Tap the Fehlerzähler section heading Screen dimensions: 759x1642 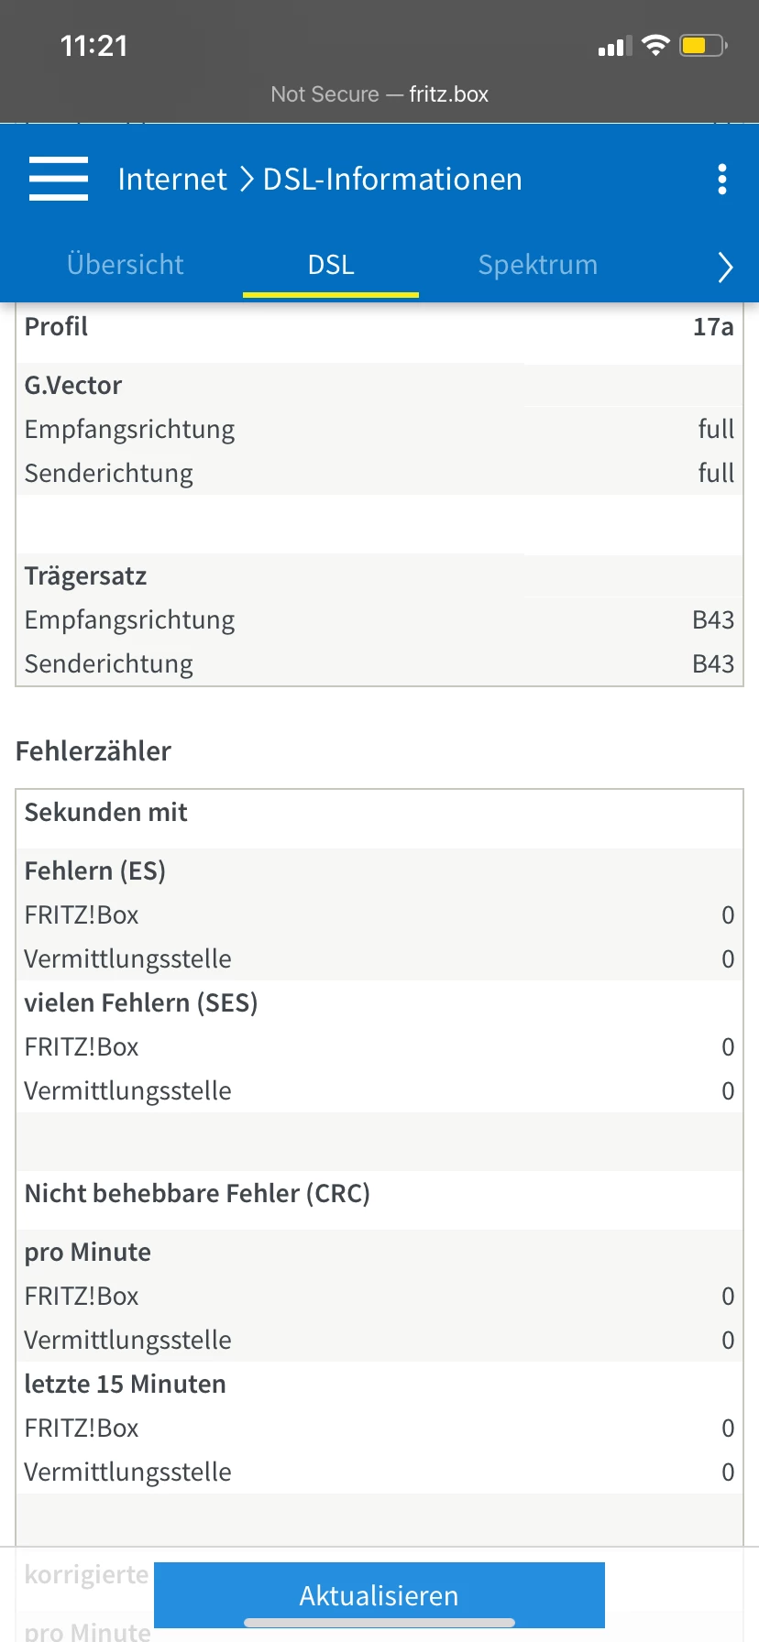[x=93, y=751]
